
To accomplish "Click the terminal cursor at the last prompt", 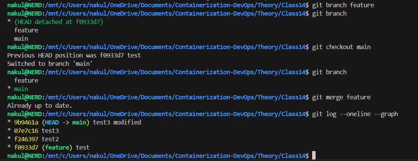I will pyautogui.click(x=314, y=155).
